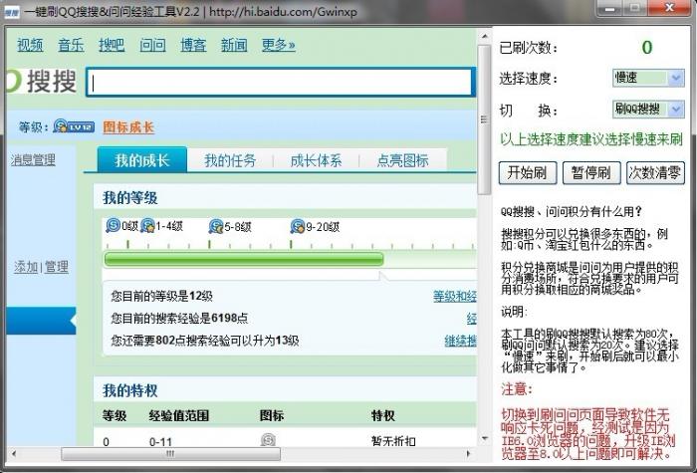Click the LV12 level badge icon
The height and width of the screenshot is (473, 697).
(74, 126)
